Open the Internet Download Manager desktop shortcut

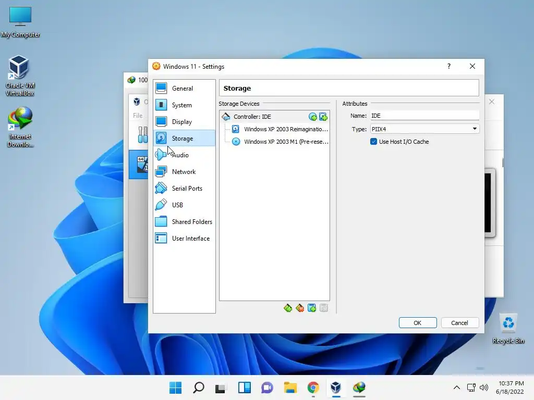point(20,127)
